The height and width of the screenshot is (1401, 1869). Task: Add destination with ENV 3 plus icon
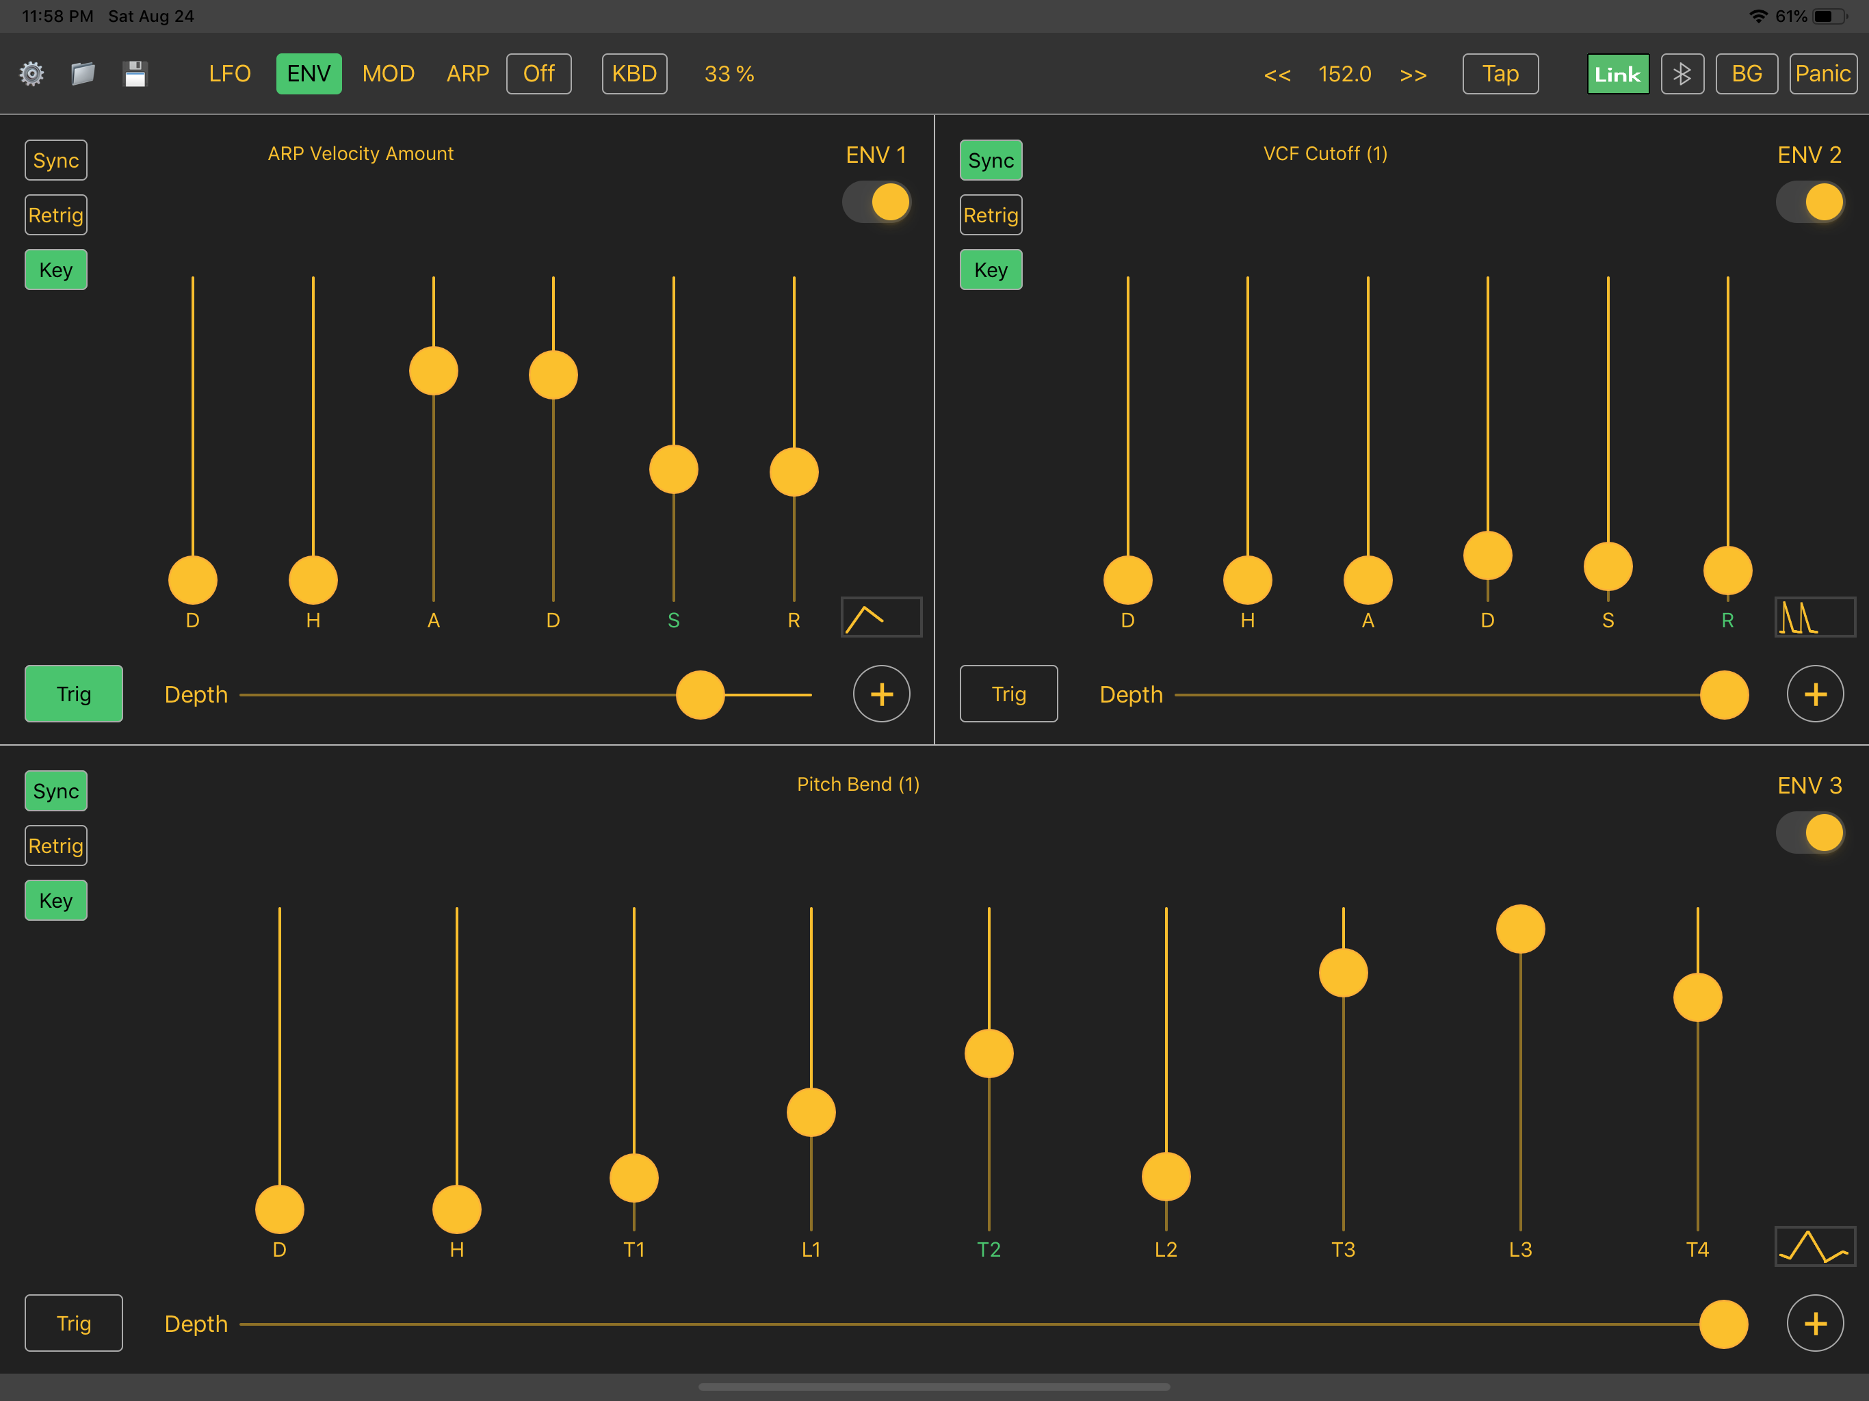(1814, 1323)
